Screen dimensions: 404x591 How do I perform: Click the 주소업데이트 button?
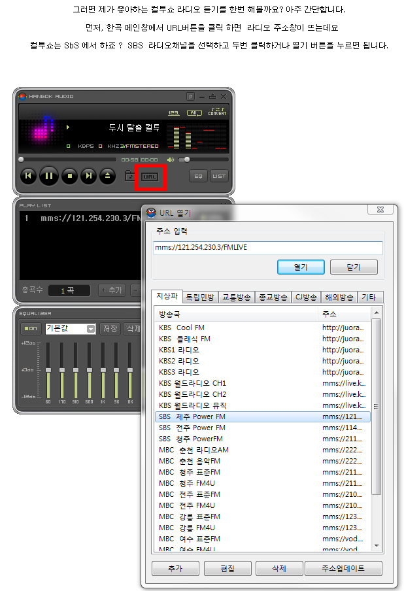coord(343,568)
